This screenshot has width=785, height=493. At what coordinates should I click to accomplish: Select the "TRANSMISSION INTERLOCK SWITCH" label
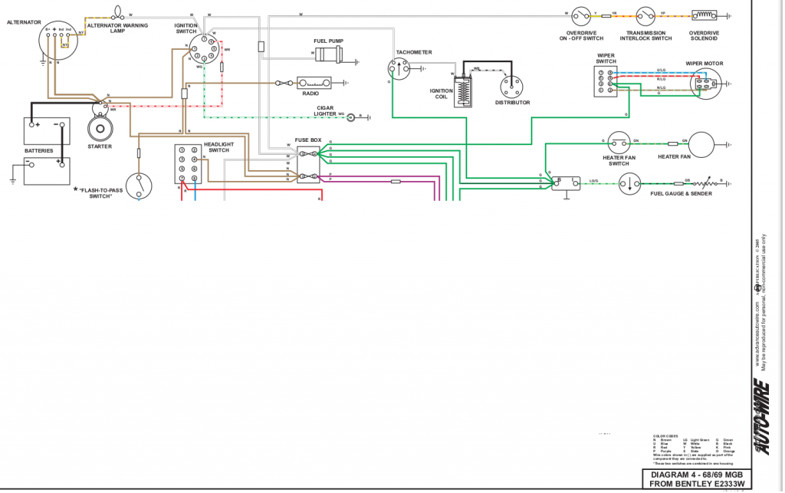(x=645, y=35)
